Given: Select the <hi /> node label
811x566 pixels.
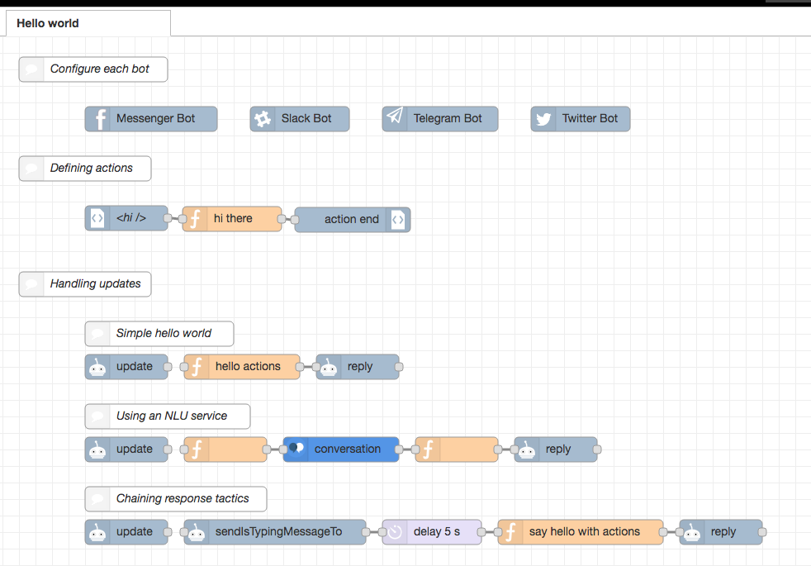Looking at the screenshot, I should (x=130, y=218).
